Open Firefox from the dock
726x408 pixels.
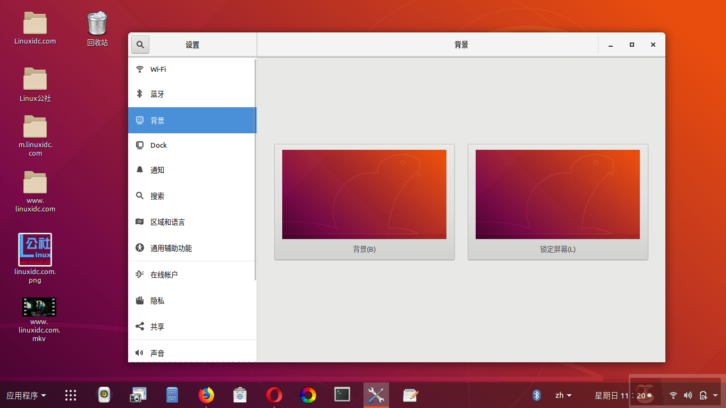click(x=207, y=395)
